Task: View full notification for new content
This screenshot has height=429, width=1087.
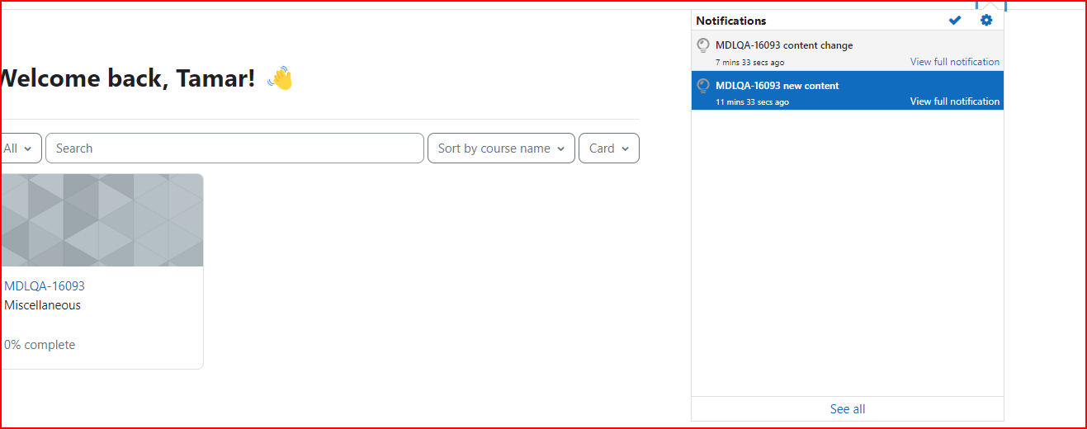Action: coord(955,101)
